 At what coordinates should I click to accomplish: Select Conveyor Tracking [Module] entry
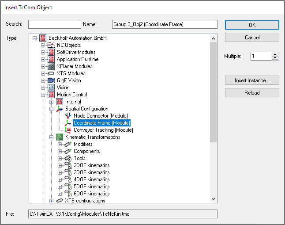(x=103, y=130)
